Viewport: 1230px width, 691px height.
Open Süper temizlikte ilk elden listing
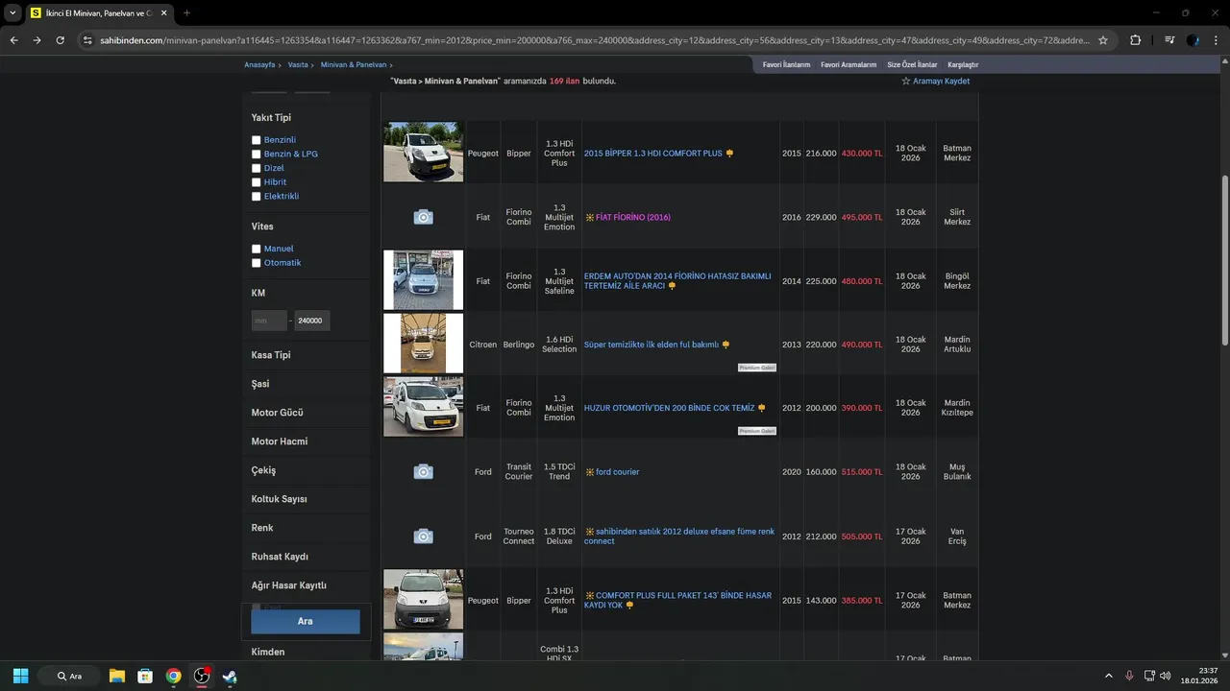(652, 345)
